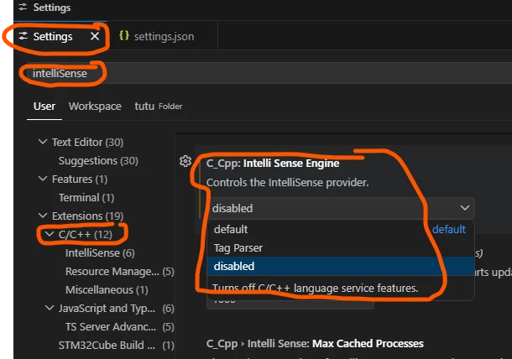This screenshot has height=359, width=512.
Task: Choose Tag Parser in the engine dropdown
Action: click(x=341, y=248)
